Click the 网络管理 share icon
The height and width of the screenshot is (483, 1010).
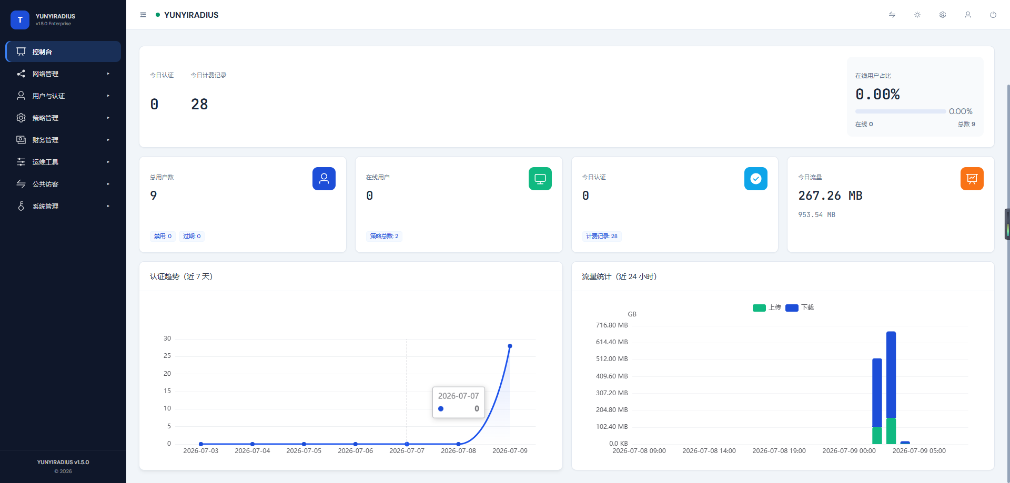click(x=21, y=74)
